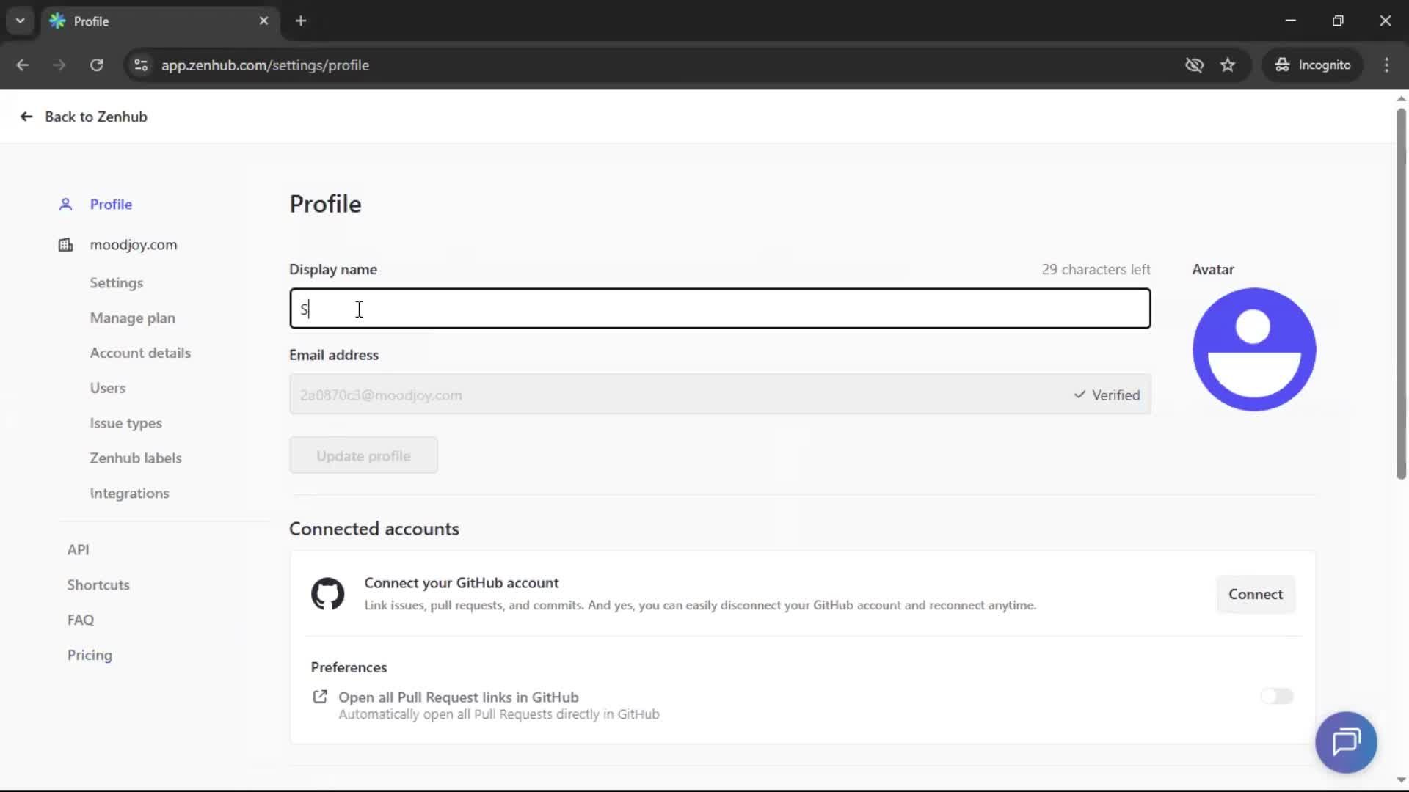1409x792 pixels.
Task: Click the GitHub logo in Connected accounts
Action: (327, 594)
